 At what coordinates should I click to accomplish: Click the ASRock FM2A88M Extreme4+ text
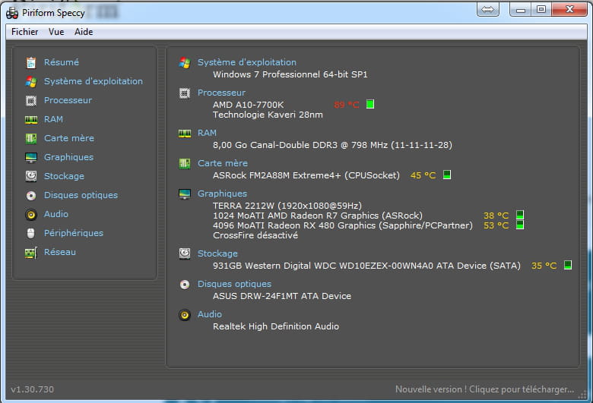coord(306,175)
